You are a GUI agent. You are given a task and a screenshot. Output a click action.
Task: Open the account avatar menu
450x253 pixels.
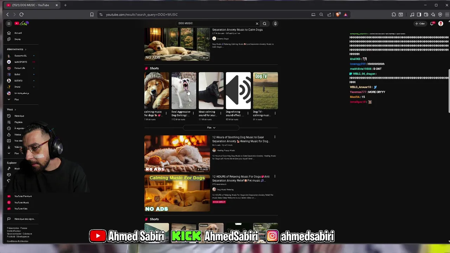pyautogui.click(x=441, y=24)
